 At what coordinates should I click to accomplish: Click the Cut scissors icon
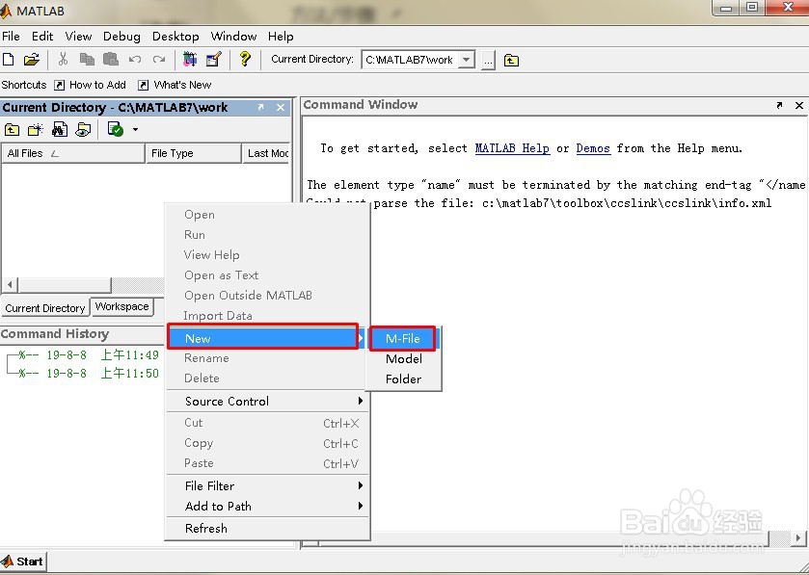coord(63,60)
